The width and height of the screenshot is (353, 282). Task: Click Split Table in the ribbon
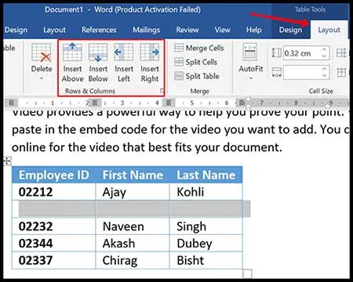coord(197,76)
